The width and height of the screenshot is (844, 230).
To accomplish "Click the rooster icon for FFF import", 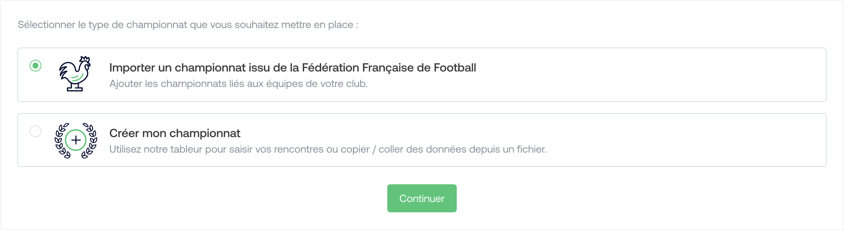I will [75, 74].
